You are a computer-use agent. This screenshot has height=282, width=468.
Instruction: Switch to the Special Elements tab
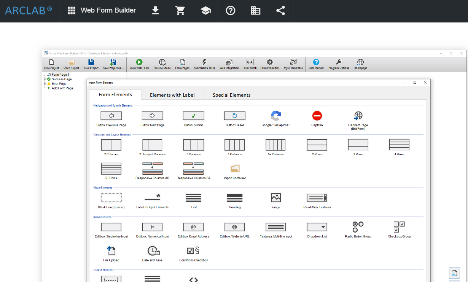coord(231,94)
